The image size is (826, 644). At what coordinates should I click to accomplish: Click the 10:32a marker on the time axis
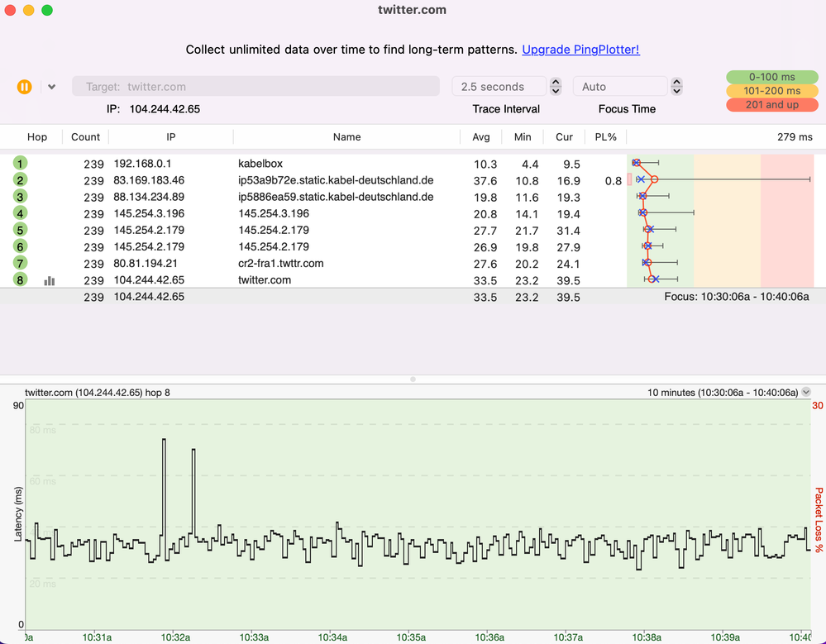(x=175, y=637)
